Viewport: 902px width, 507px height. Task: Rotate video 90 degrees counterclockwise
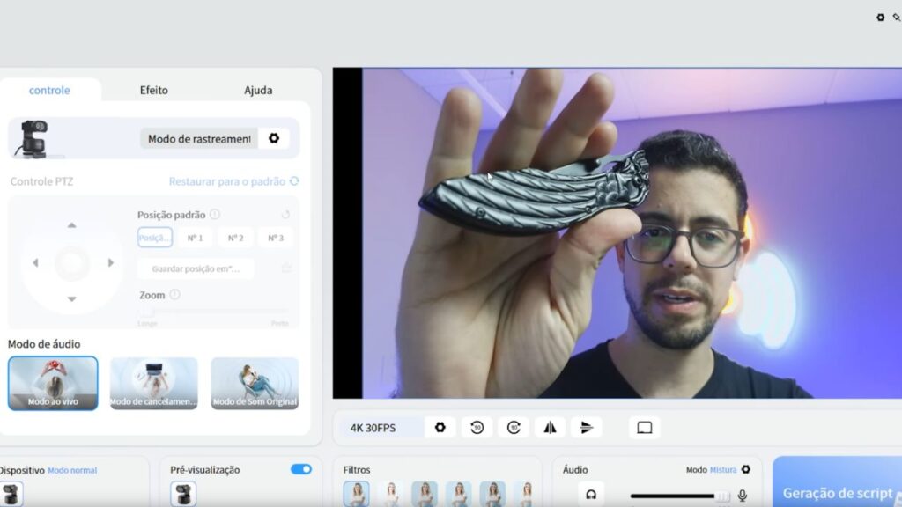click(477, 428)
